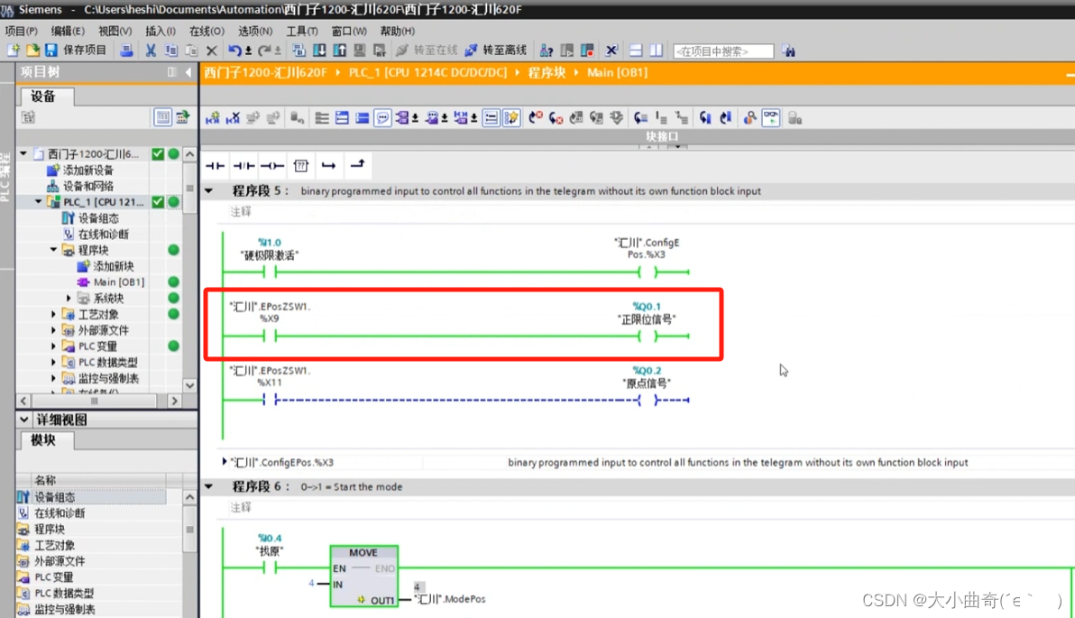Viewport: 1075px width, 618px height.
Task: Select the 模块 tab in detail view
Action: [43, 440]
